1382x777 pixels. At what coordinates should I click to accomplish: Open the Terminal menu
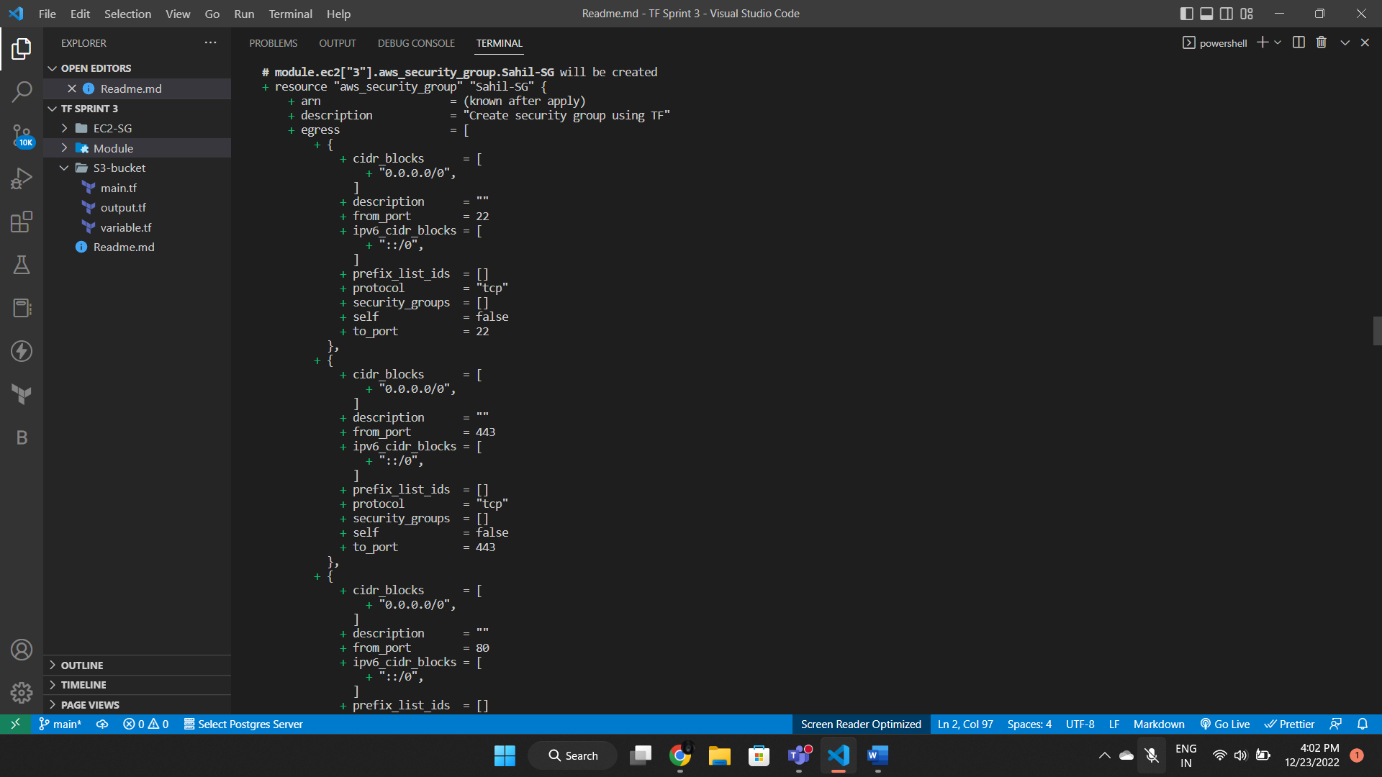[x=290, y=14]
